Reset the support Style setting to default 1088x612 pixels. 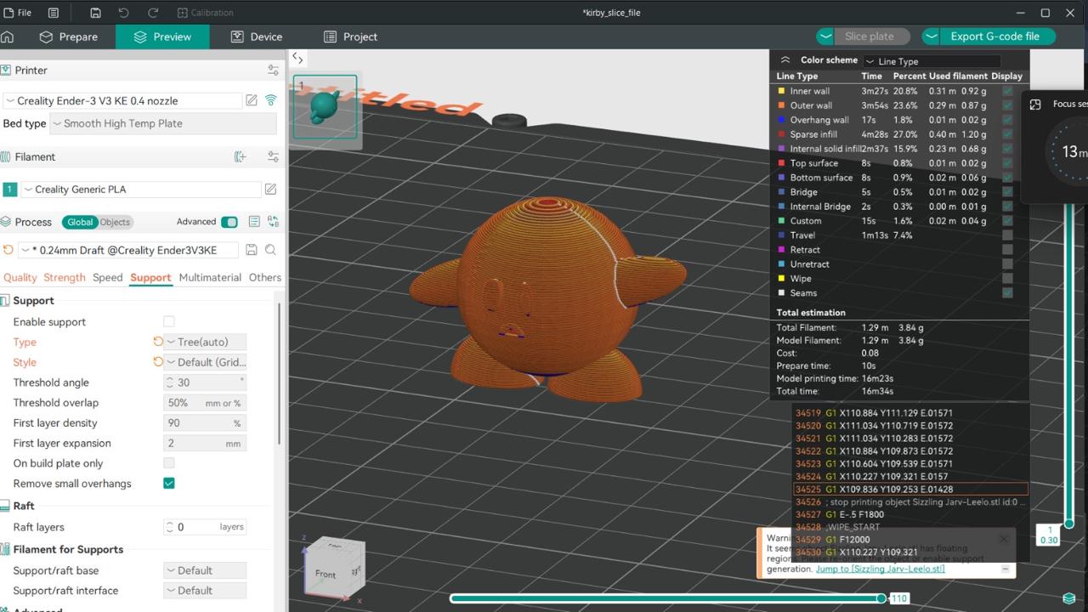pos(157,362)
